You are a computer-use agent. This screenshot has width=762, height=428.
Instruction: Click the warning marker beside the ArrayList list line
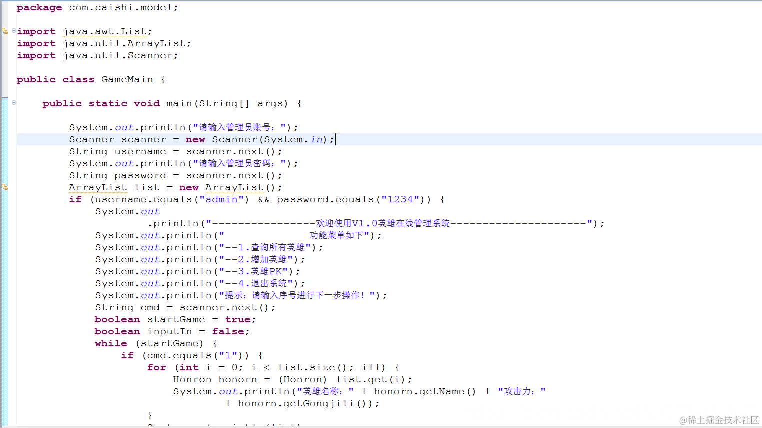(x=4, y=187)
